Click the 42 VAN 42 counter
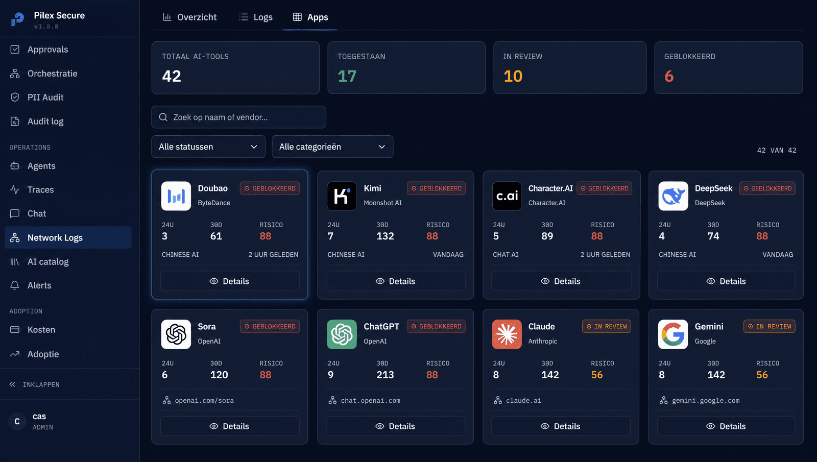 pyautogui.click(x=777, y=151)
